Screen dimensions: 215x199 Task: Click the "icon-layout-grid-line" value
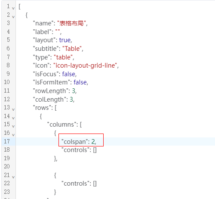(x=85, y=65)
